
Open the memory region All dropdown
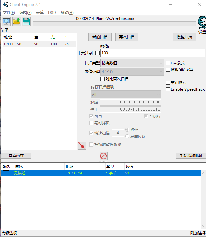(x=126, y=94)
